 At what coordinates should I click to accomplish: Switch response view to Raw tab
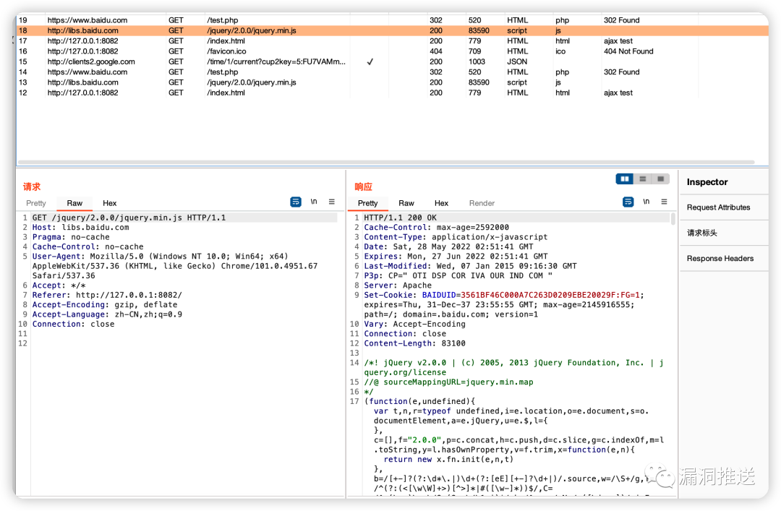[406, 203]
